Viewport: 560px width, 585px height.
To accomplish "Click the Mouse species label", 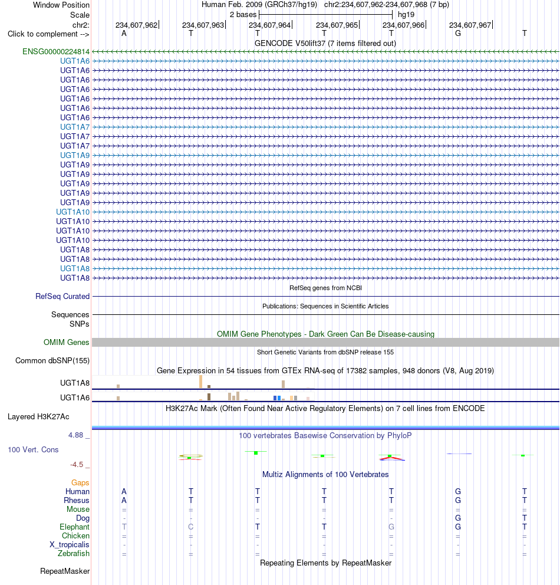I will coord(78,510).
